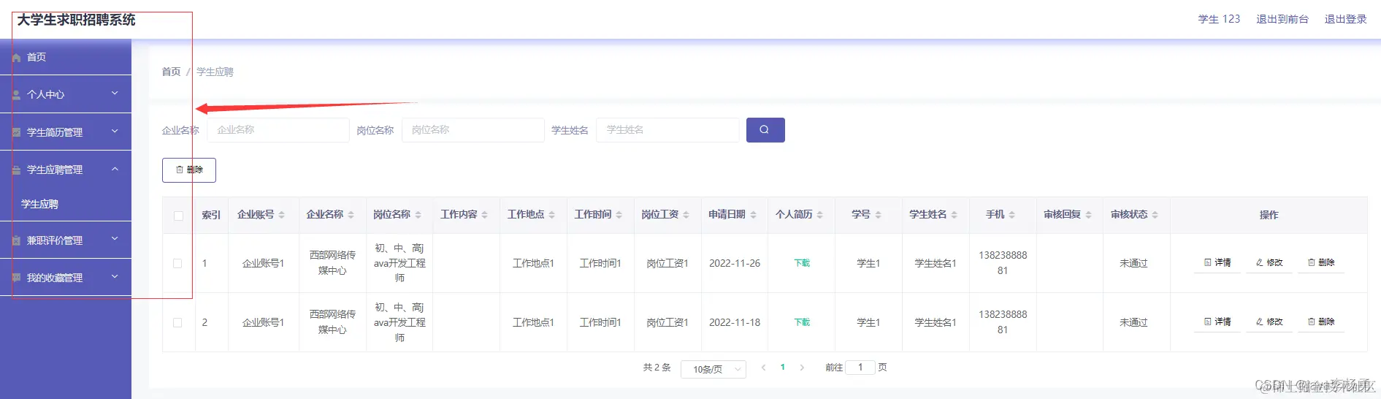Click the 前往 page number input
Image resolution: width=1381 pixels, height=399 pixels.
click(x=860, y=368)
